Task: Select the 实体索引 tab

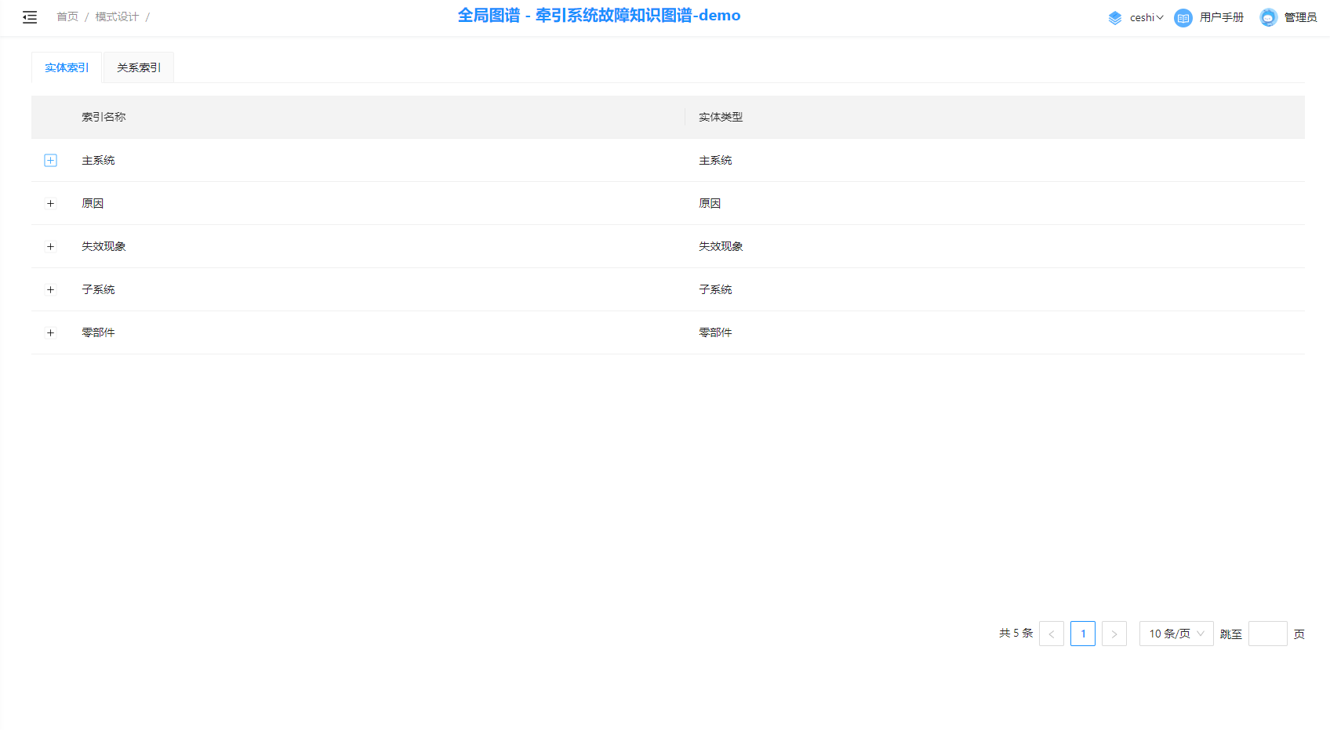Action: coord(67,68)
